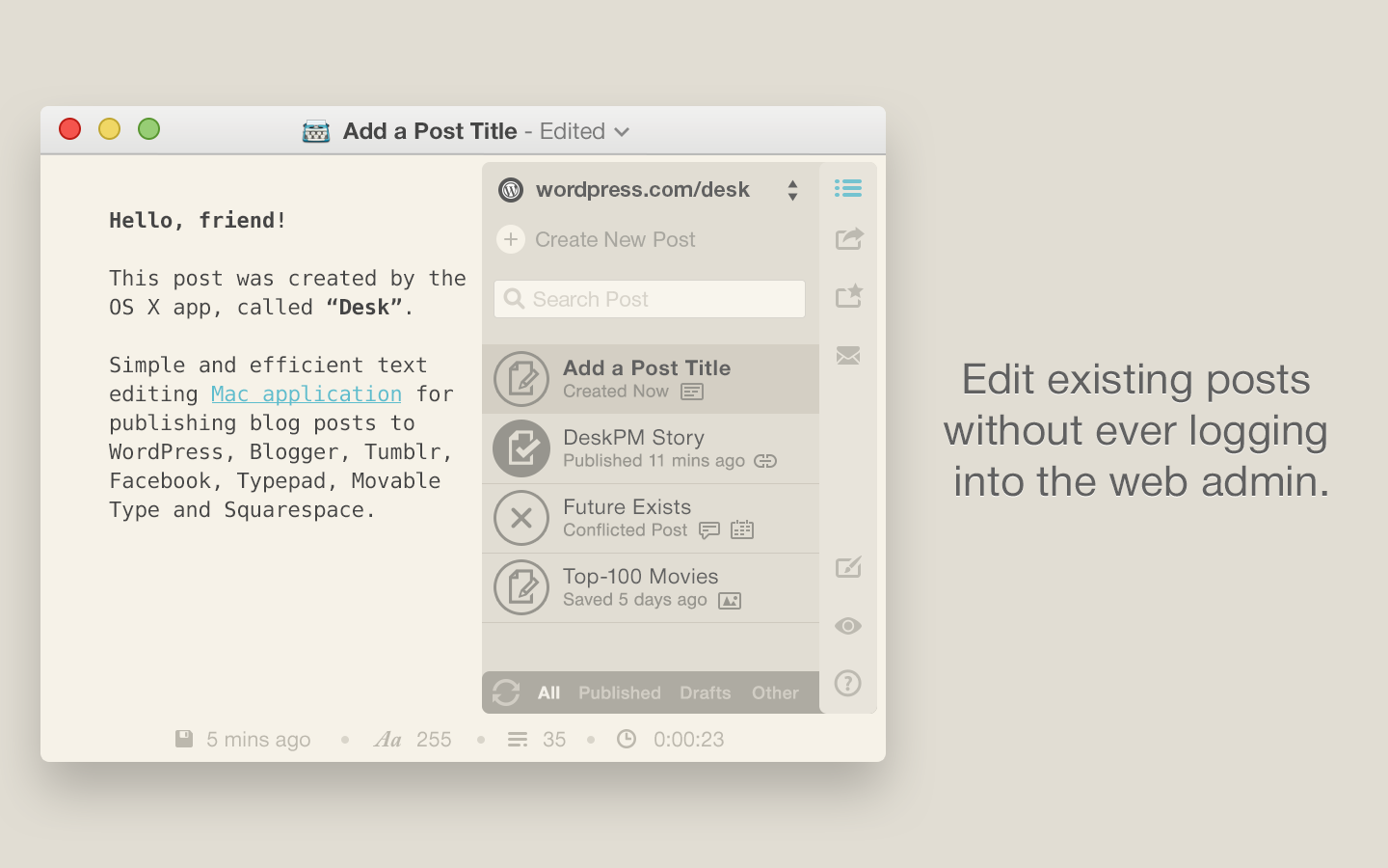The width and height of the screenshot is (1388, 868).
Task: Click the Search Post field
Action: coord(650,299)
